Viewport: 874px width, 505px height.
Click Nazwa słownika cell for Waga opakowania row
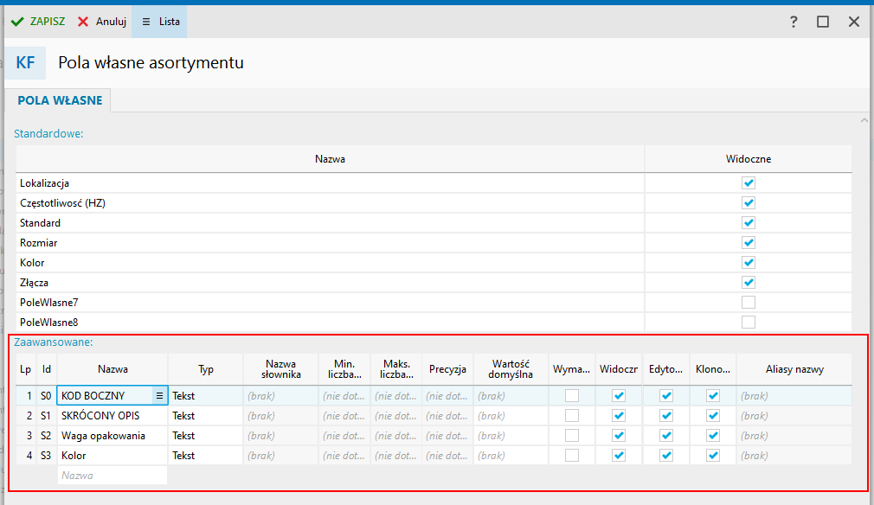(x=281, y=436)
